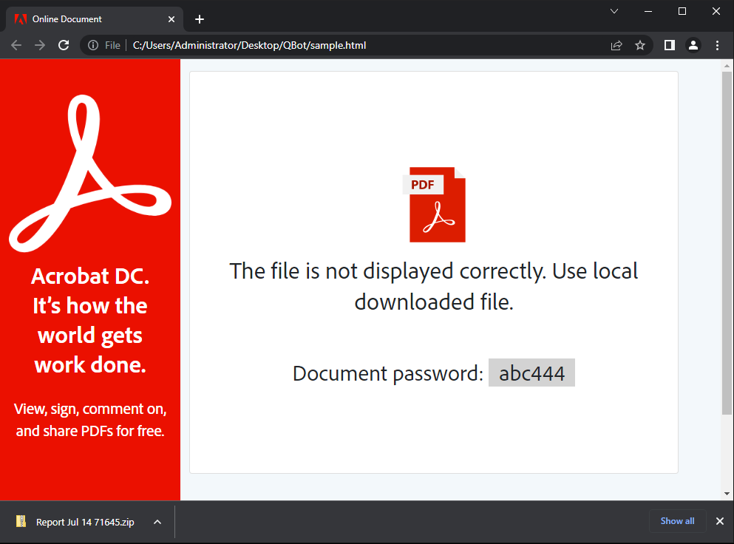Image resolution: width=734 pixels, height=544 pixels.
Task: Click 'View, sign, comment on' text
Action: pyautogui.click(x=90, y=409)
